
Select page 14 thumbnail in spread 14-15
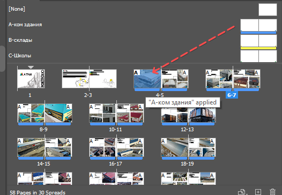[x=31, y=147]
